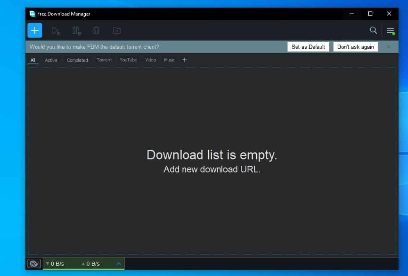Open the hamburger main menu
Image resolution: width=408 pixels, height=276 pixels.
[x=390, y=31]
